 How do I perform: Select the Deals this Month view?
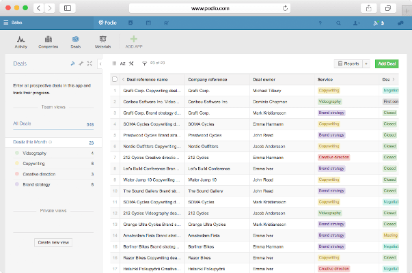pos(53,142)
